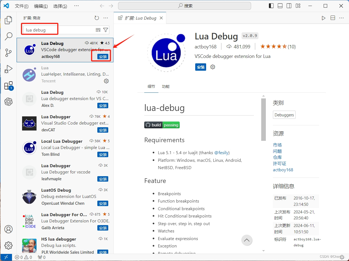349x261 pixels.
Task: Open the 文件(F) menu
Action: click(x=22, y=6)
